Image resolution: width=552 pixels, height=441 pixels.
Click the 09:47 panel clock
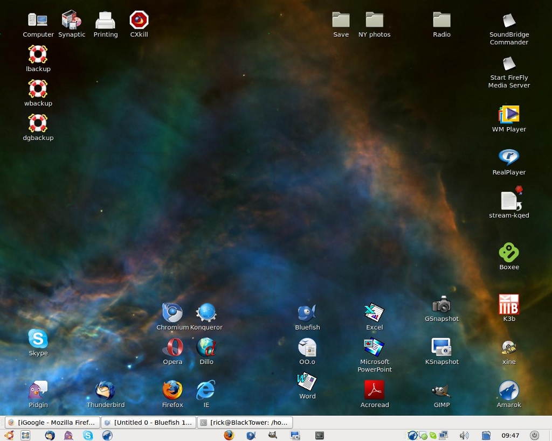point(510,436)
